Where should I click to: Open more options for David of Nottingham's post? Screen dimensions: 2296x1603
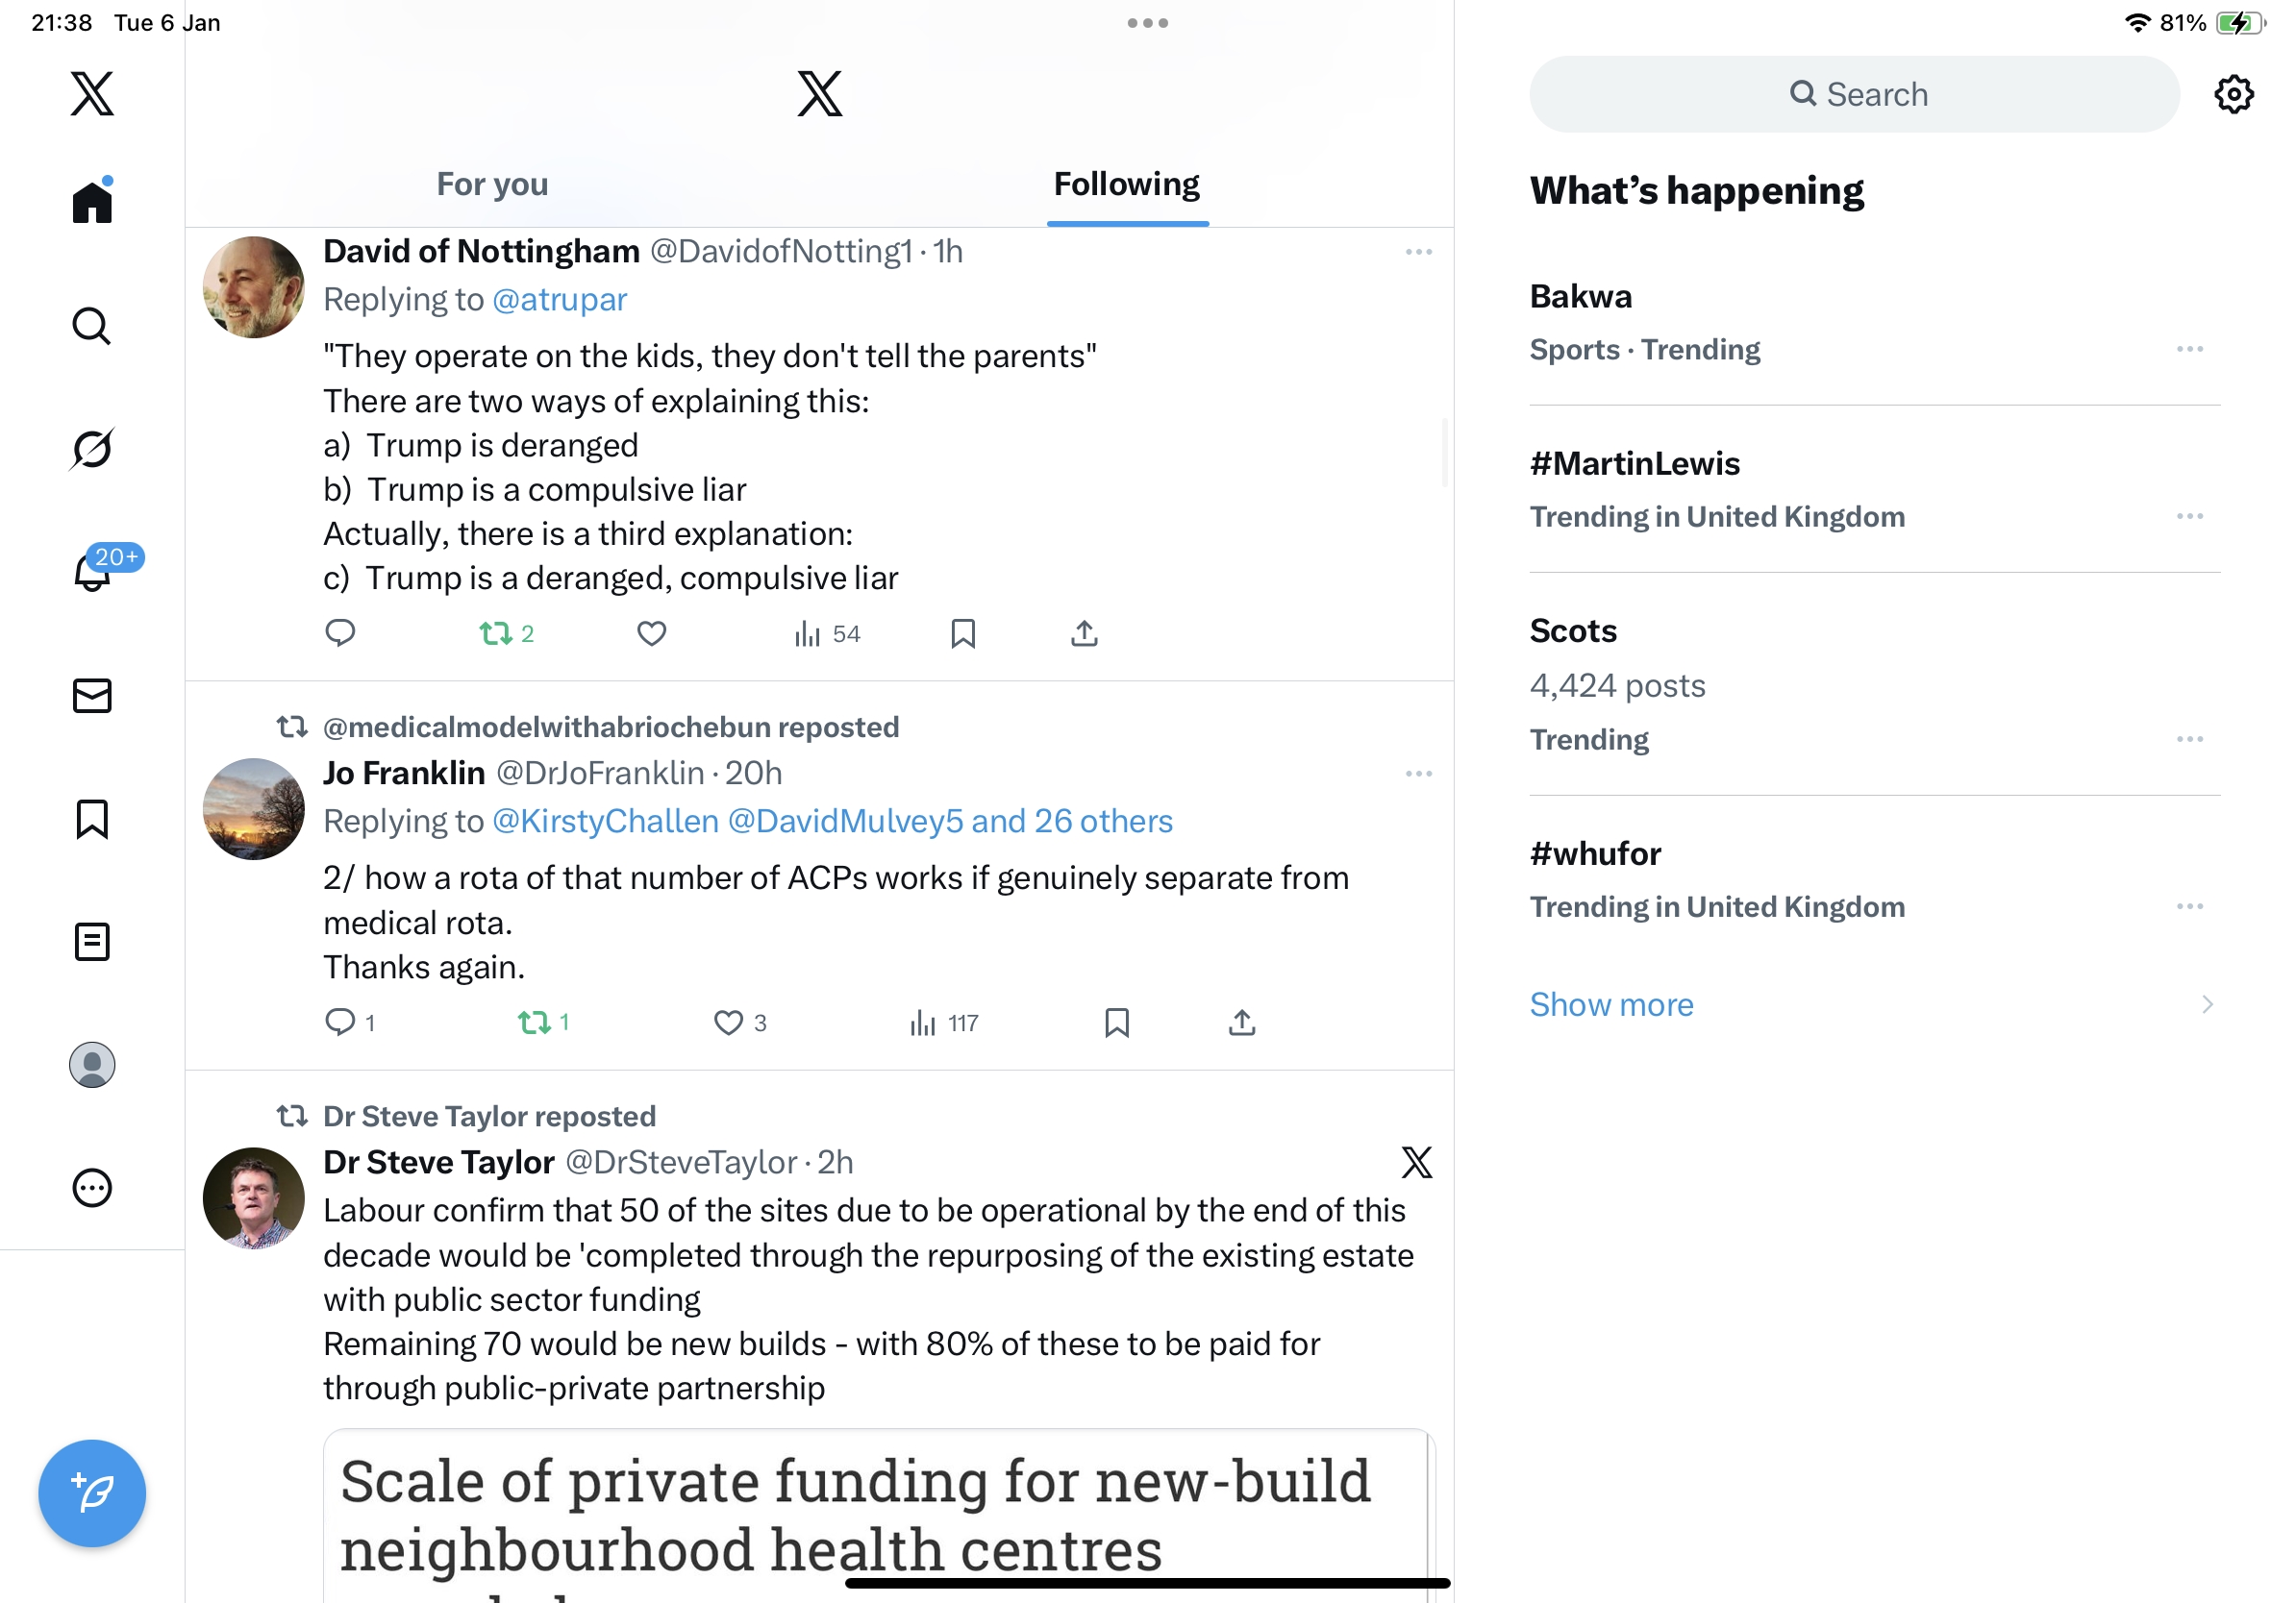point(1418,252)
